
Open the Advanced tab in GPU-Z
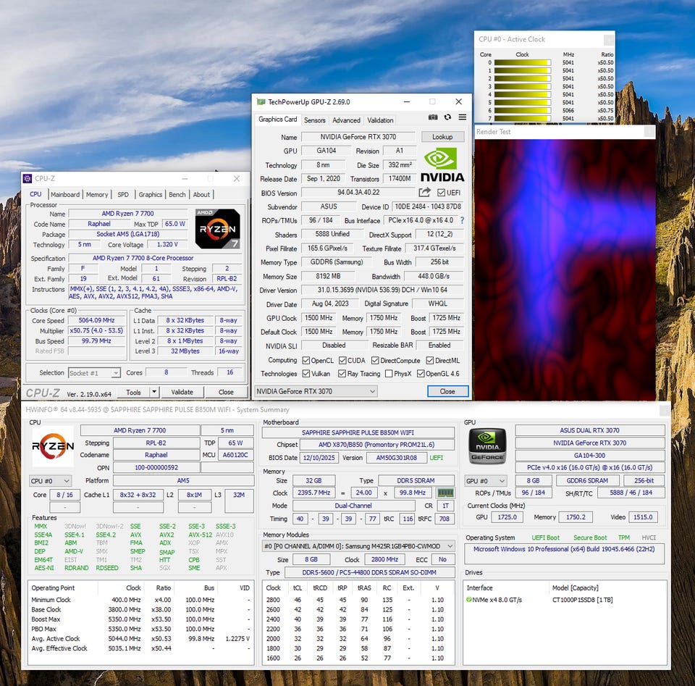click(346, 120)
